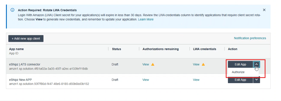Image resolution: width=281 pixels, height=101 pixels.
Task: Click the eShipz | ATS connector app name
Action: point(25,64)
